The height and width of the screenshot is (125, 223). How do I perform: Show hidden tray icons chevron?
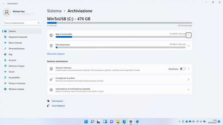[179, 122]
